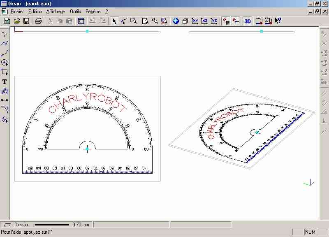Print the current drawing
Image resolution: width=329 pixels, height=237 pixels.
38,21
